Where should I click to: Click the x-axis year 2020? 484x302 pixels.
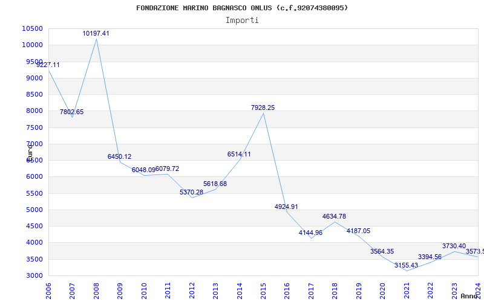click(383, 291)
